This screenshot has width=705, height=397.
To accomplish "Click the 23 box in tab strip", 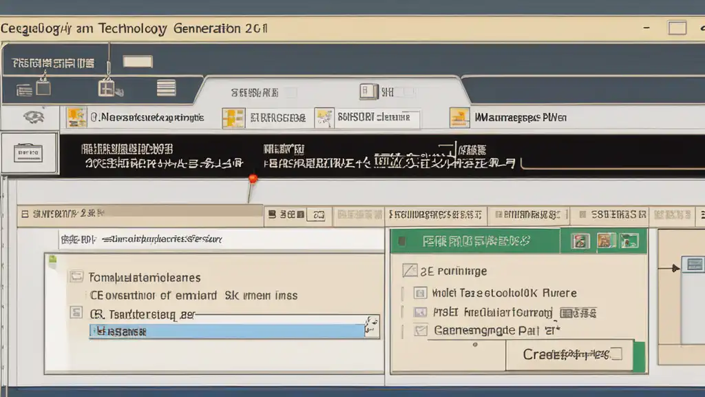I will click(318, 215).
